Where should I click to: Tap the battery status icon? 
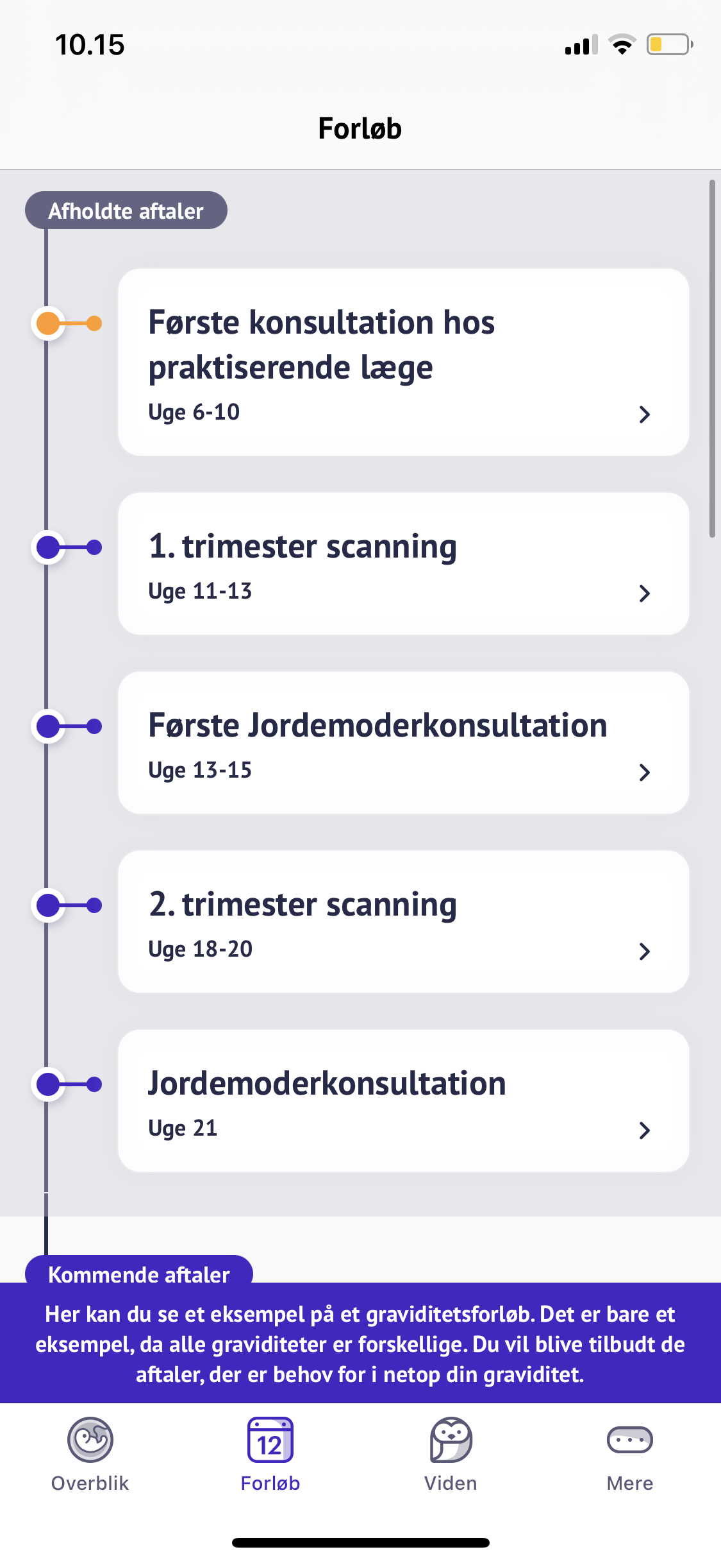coord(669,45)
